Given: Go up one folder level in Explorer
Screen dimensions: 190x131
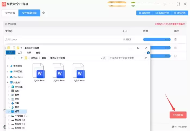Looking at the screenshot, I should point(22,58).
